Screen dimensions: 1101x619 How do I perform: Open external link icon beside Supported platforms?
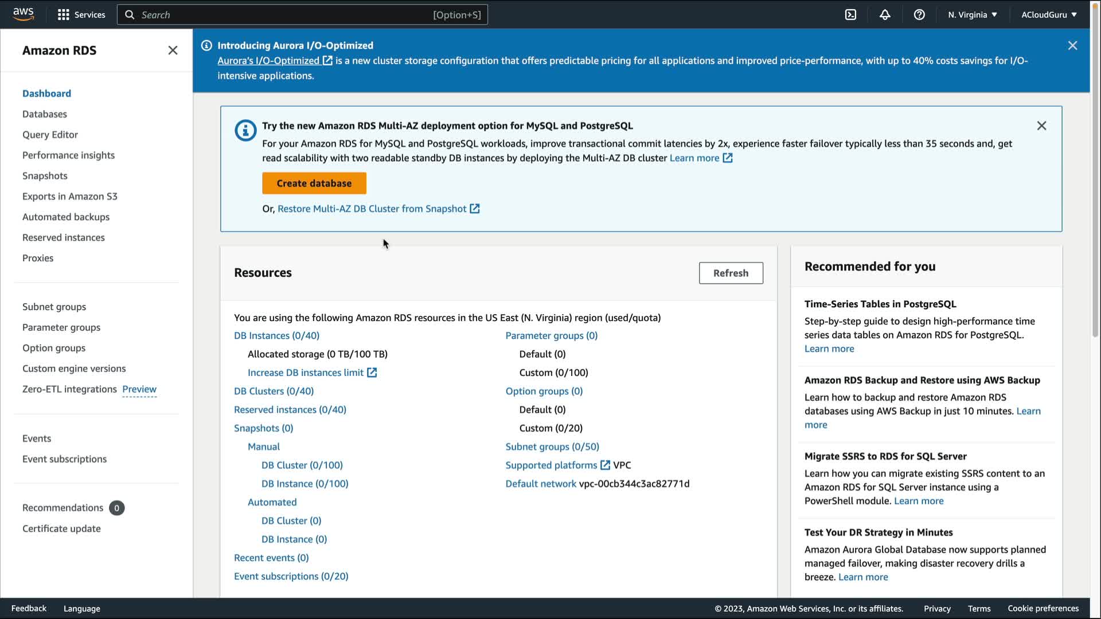coord(605,465)
